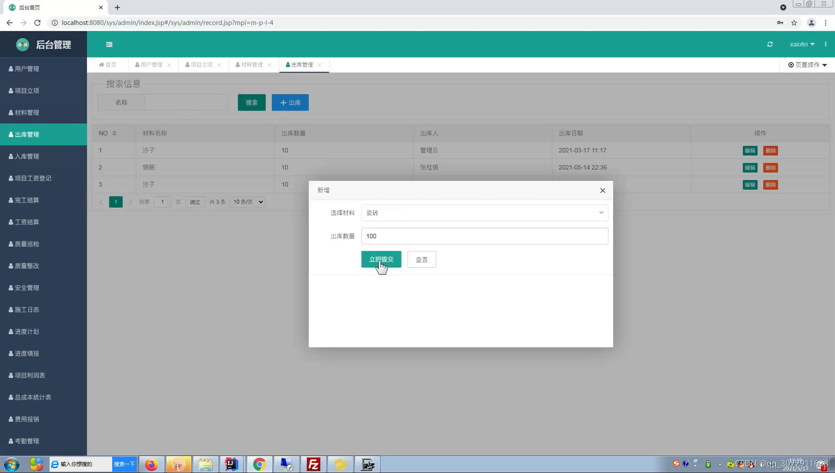Image resolution: width=835 pixels, height=473 pixels.
Task: Open 考勤管理 in the sidebar
Action: 43,441
